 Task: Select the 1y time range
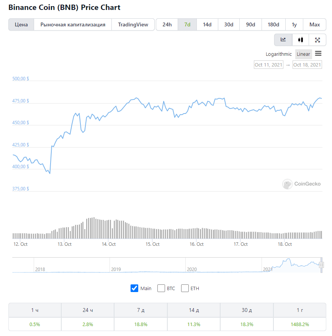(x=294, y=24)
